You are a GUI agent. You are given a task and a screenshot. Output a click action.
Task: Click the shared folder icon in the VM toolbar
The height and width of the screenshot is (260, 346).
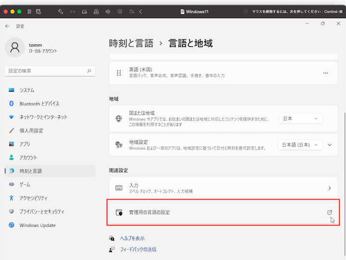pyautogui.click(x=132, y=12)
